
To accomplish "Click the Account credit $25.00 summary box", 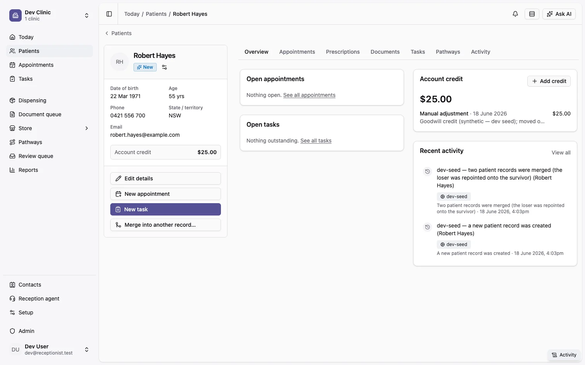I will pyautogui.click(x=166, y=152).
